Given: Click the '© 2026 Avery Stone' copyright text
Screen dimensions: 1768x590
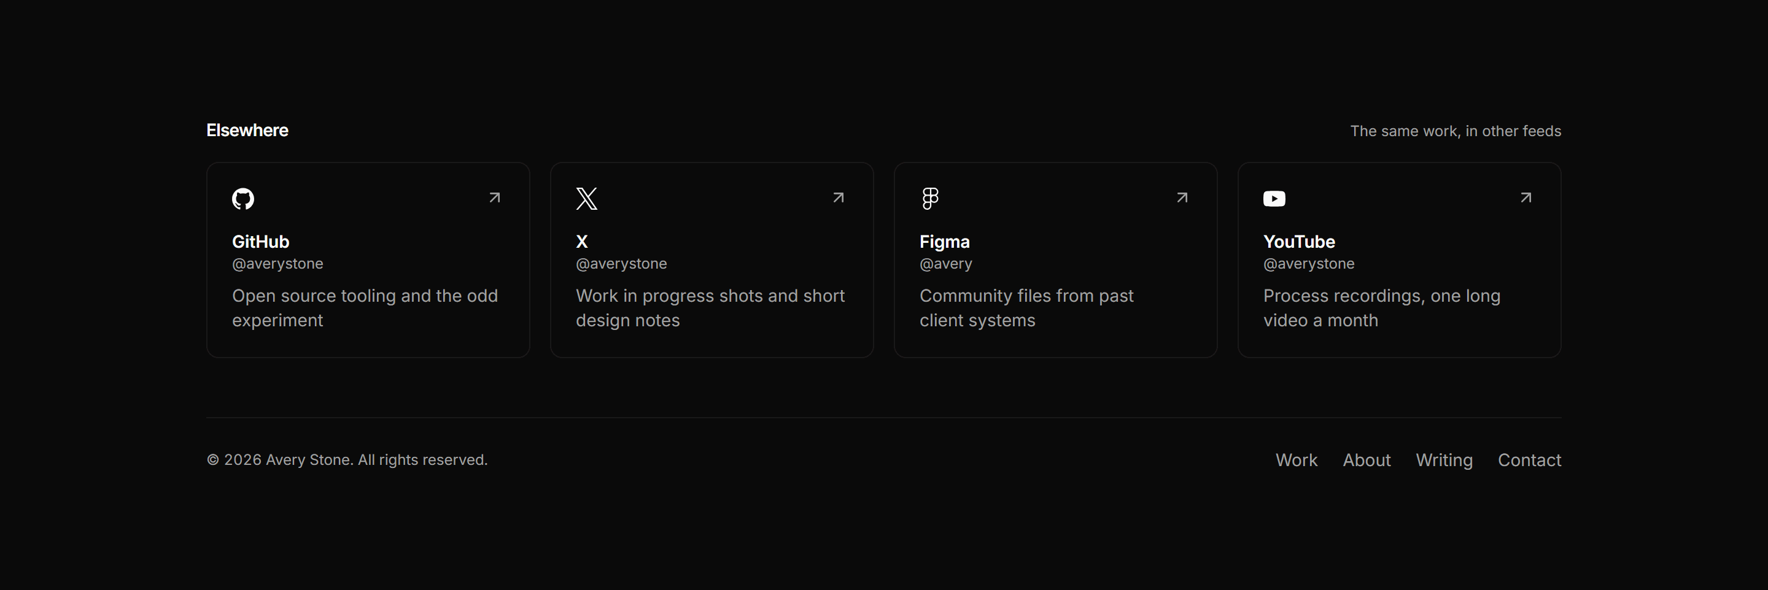Looking at the screenshot, I should pyautogui.click(x=347, y=459).
